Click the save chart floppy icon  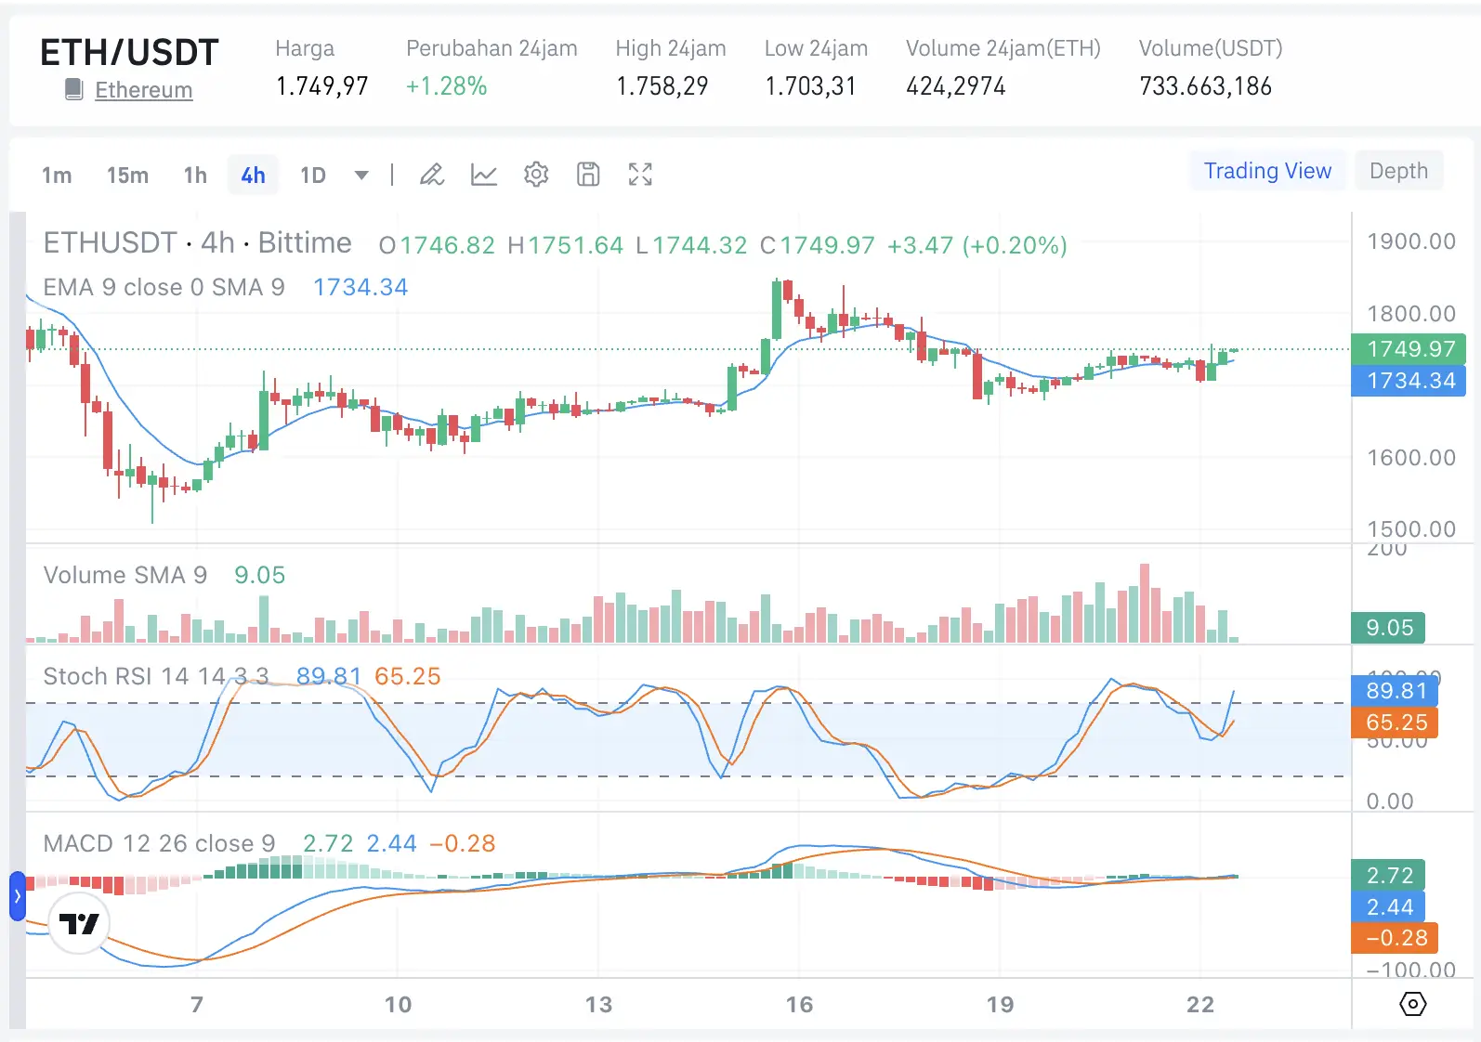[x=588, y=175]
